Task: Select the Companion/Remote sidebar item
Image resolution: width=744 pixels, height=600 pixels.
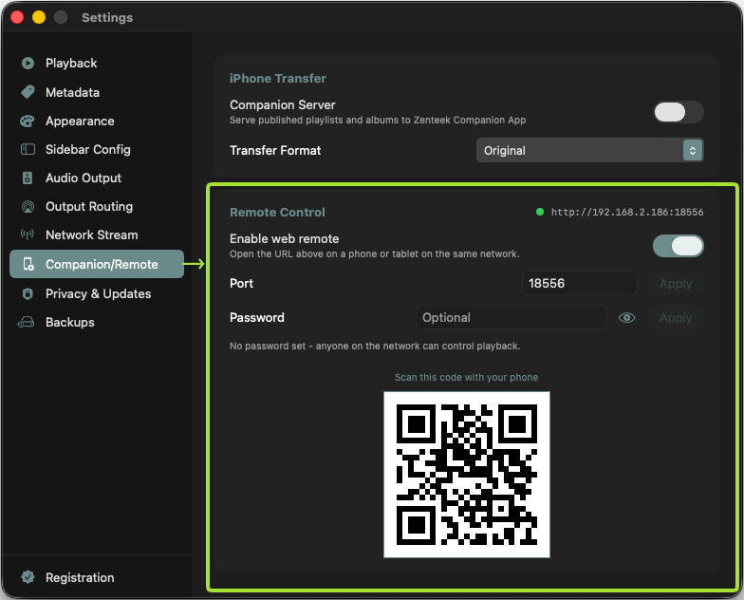Action: click(x=97, y=264)
